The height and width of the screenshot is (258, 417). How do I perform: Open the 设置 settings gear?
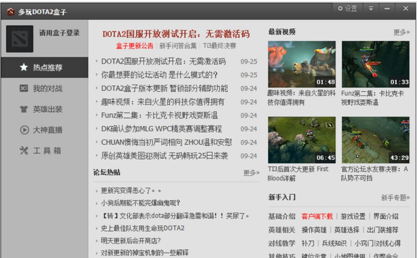tap(347, 9)
